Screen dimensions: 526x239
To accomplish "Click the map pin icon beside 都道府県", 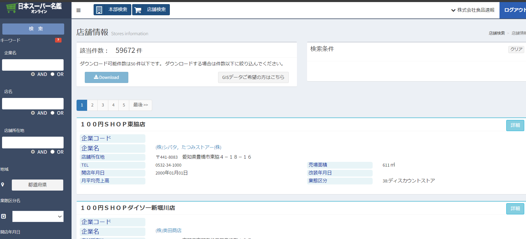I will click(3, 185).
